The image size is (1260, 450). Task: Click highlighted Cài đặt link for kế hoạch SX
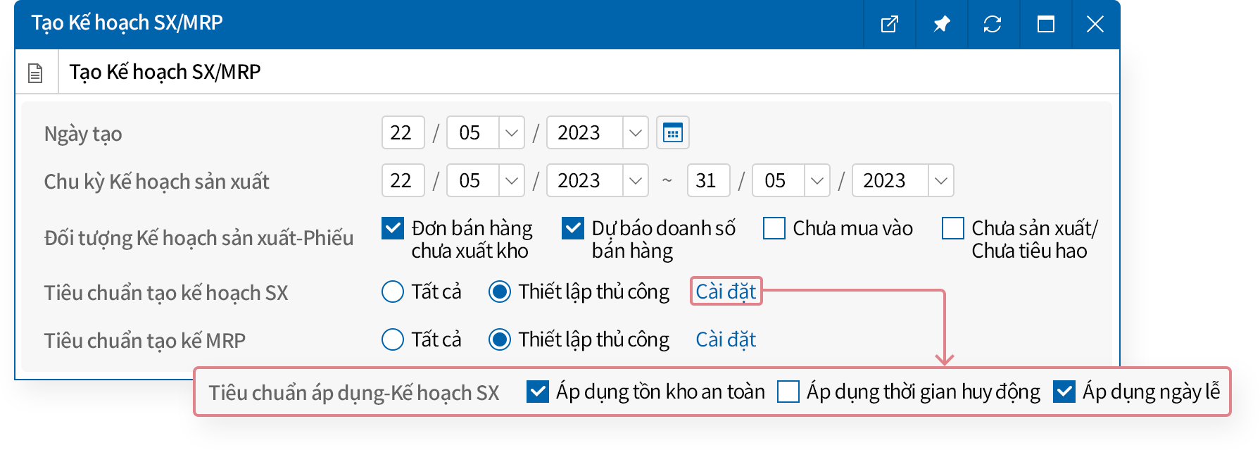(x=726, y=292)
